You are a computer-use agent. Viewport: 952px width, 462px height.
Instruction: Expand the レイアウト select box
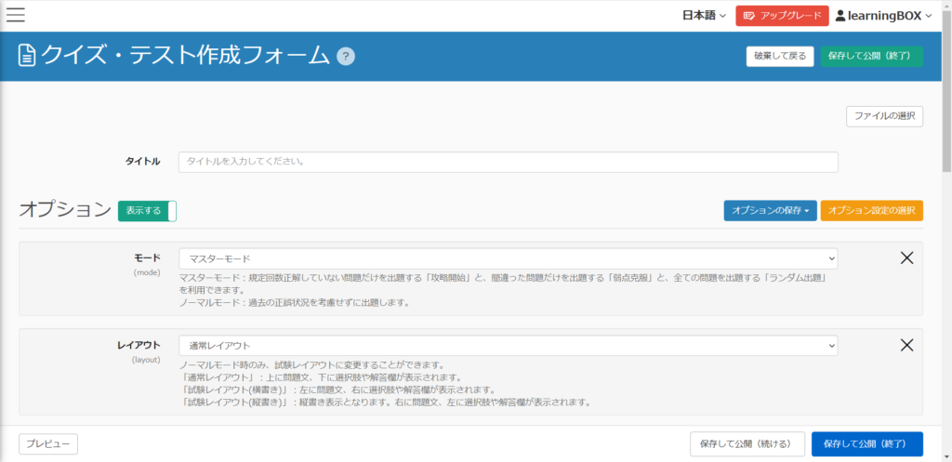click(508, 346)
